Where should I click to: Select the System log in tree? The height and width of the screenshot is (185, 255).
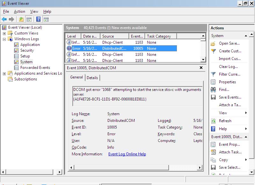pyautogui.click(x=26, y=62)
